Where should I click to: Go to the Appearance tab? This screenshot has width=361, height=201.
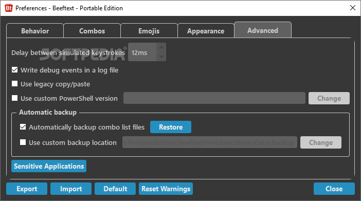(206, 31)
